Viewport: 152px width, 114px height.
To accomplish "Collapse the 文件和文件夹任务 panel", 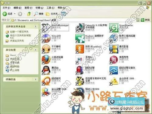I will pos(36,26).
